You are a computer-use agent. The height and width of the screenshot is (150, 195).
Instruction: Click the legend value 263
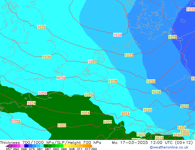tap(16, 149)
